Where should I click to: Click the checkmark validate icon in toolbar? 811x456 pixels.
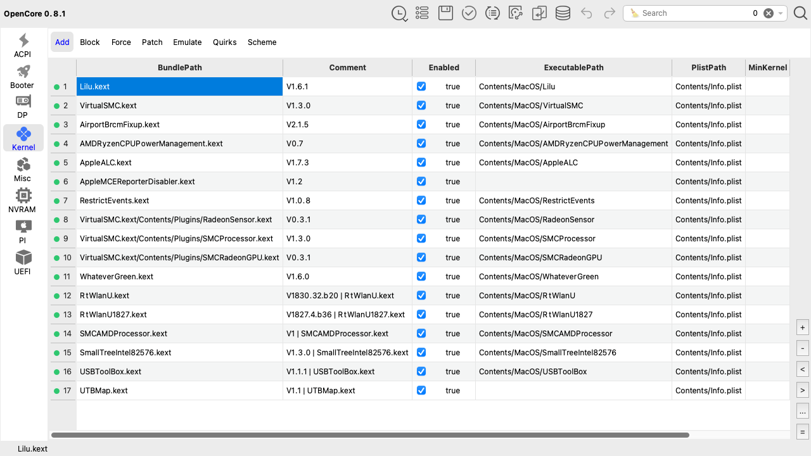(x=469, y=13)
